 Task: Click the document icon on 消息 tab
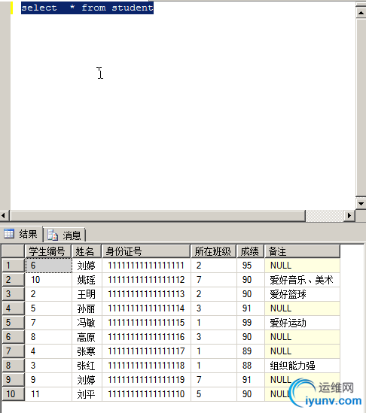[53, 235]
